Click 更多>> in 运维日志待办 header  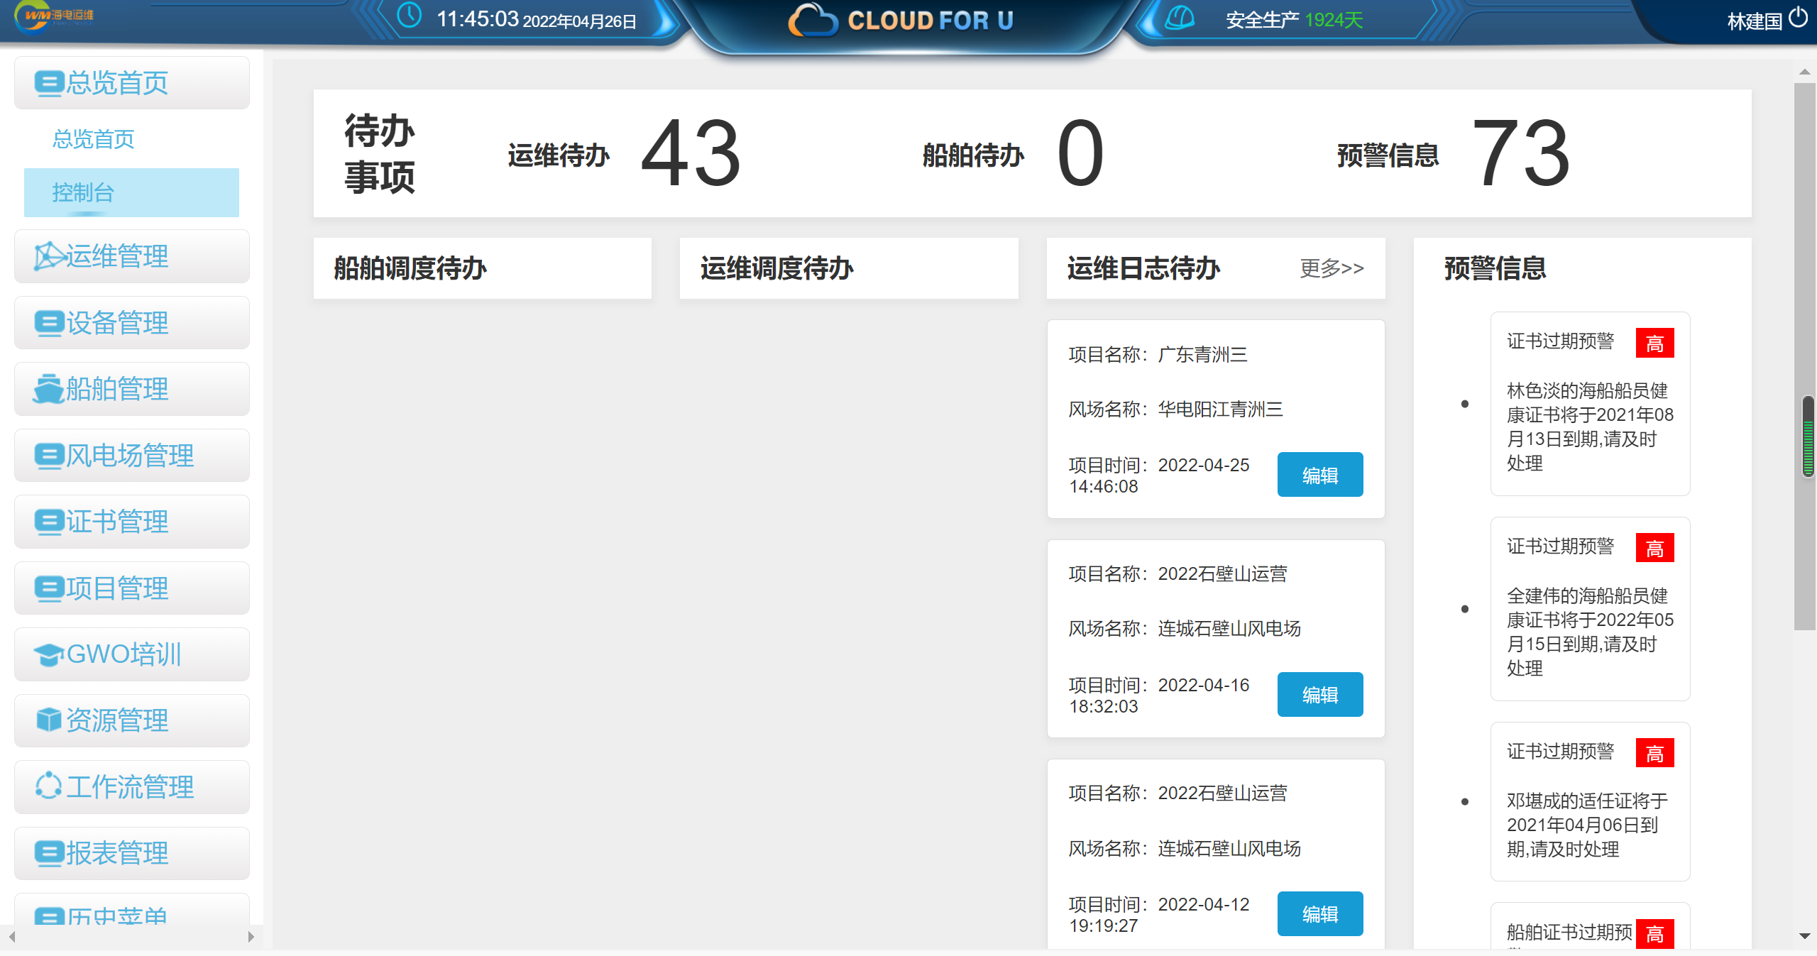pyautogui.click(x=1332, y=268)
